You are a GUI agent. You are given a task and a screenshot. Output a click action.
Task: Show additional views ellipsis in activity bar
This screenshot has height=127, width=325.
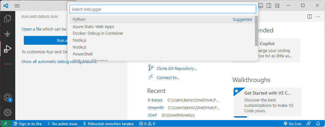click(8, 64)
